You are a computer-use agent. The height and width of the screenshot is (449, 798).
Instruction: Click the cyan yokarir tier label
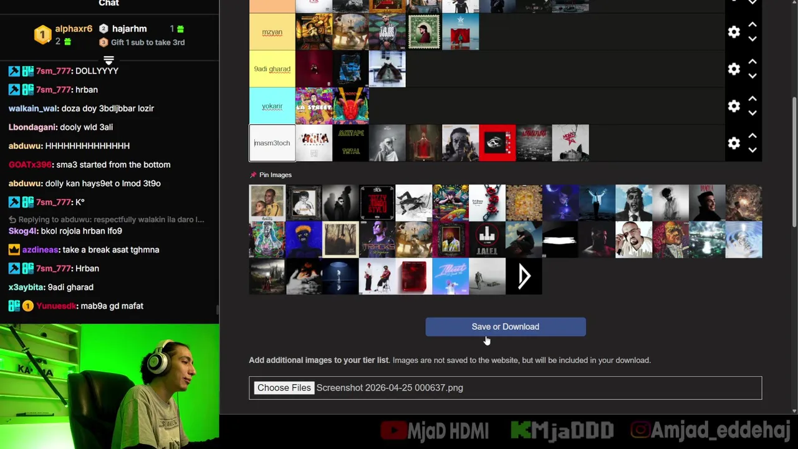(x=272, y=106)
